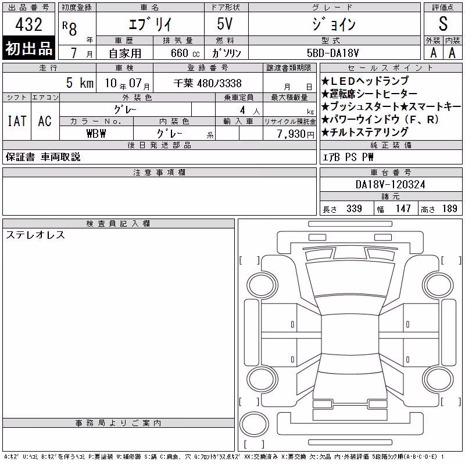Click the chassis number DA18V-120324
The image size is (465, 465).
click(391, 184)
